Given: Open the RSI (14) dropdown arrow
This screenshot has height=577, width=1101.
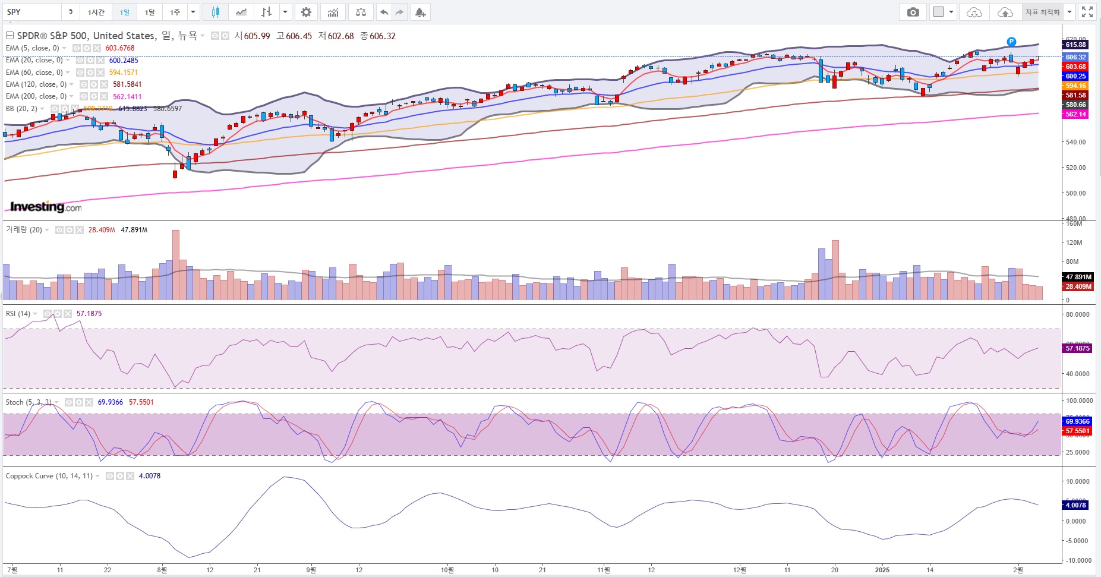Looking at the screenshot, I should (35, 314).
